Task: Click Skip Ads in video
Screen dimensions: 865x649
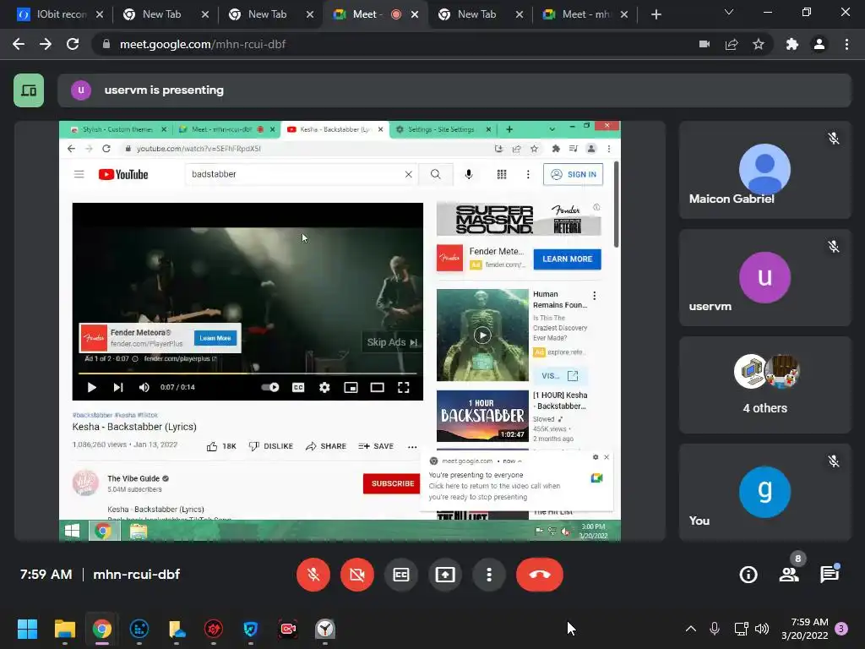Action: 392,342
